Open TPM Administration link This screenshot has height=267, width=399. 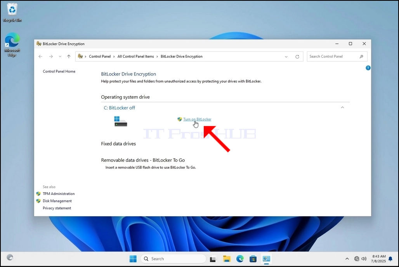click(x=59, y=193)
